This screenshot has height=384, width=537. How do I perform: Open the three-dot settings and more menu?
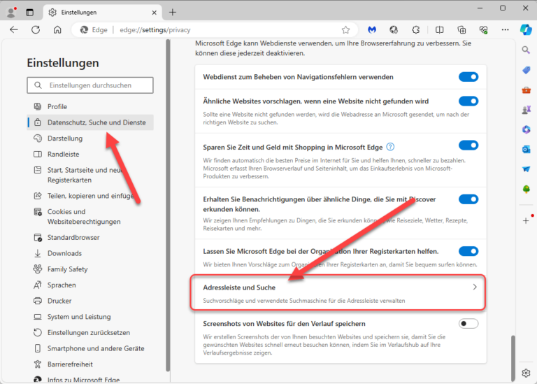point(505,30)
